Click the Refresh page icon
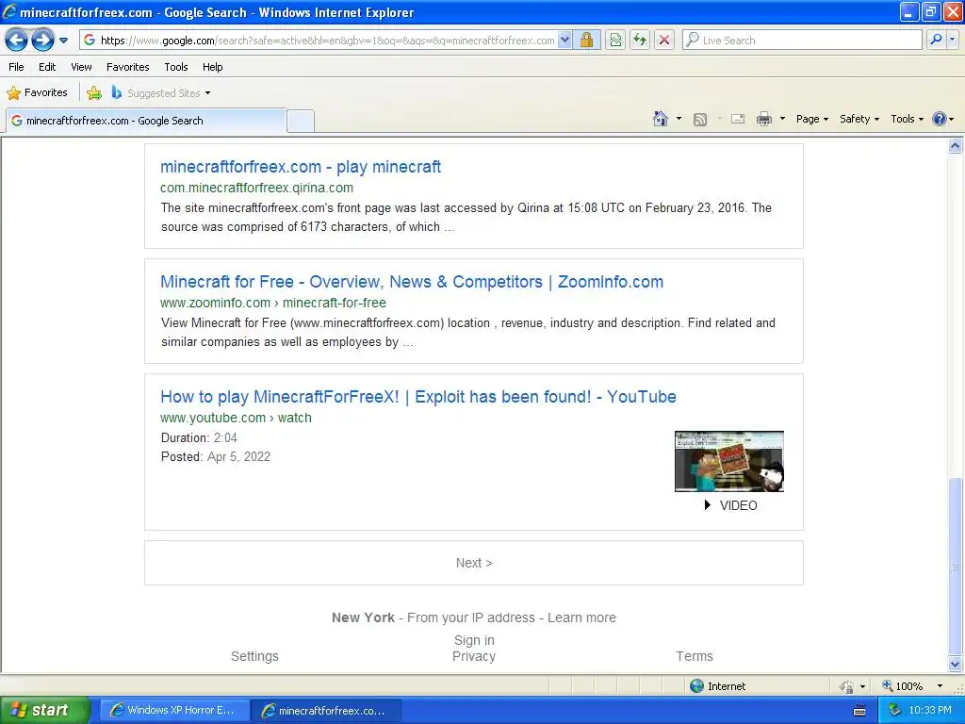965x724 pixels. pyautogui.click(x=640, y=41)
